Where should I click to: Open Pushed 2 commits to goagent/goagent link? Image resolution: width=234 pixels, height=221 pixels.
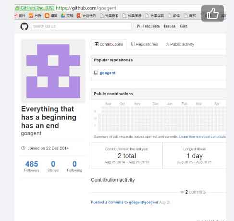pos(124,202)
